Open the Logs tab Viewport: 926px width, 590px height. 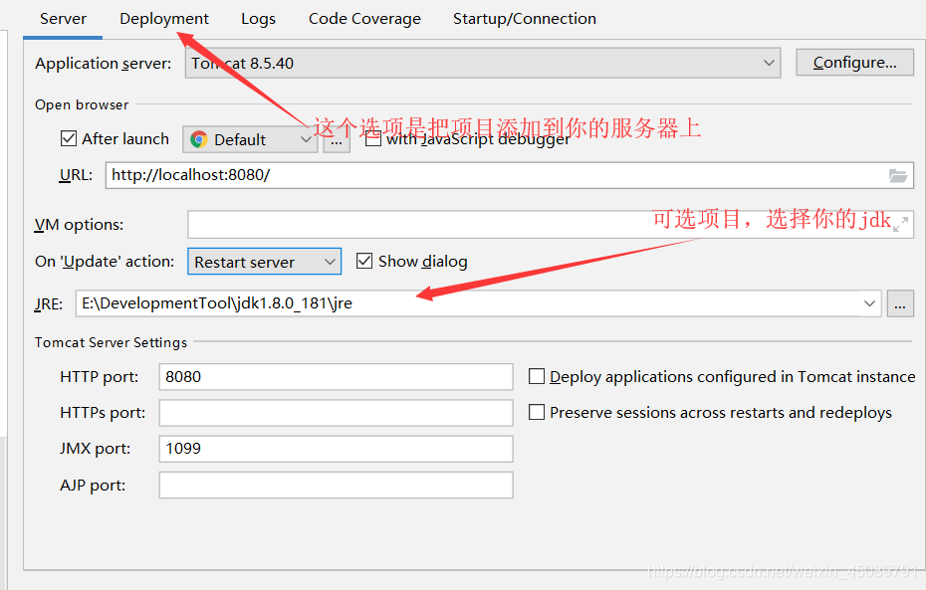(x=258, y=19)
